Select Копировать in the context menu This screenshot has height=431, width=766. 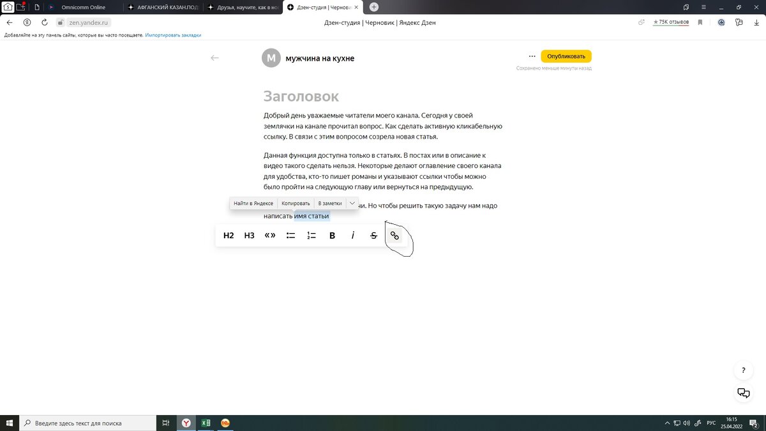pos(295,202)
